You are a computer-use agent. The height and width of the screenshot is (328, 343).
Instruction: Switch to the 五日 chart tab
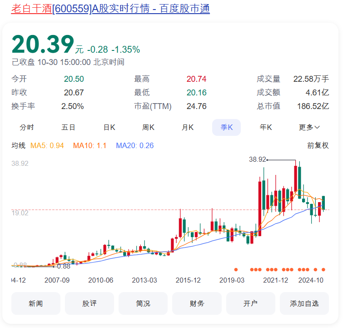(x=68, y=127)
